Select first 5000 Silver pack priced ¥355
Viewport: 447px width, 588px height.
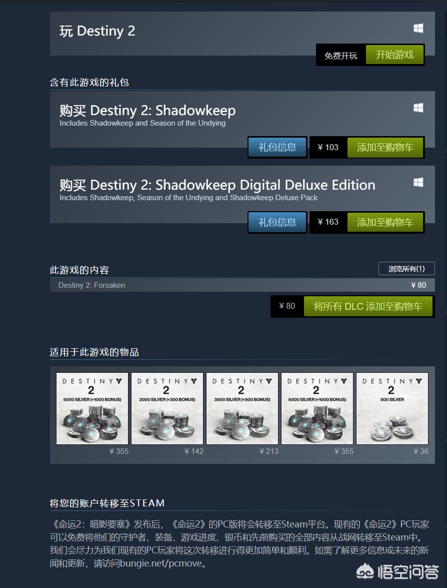(92, 408)
